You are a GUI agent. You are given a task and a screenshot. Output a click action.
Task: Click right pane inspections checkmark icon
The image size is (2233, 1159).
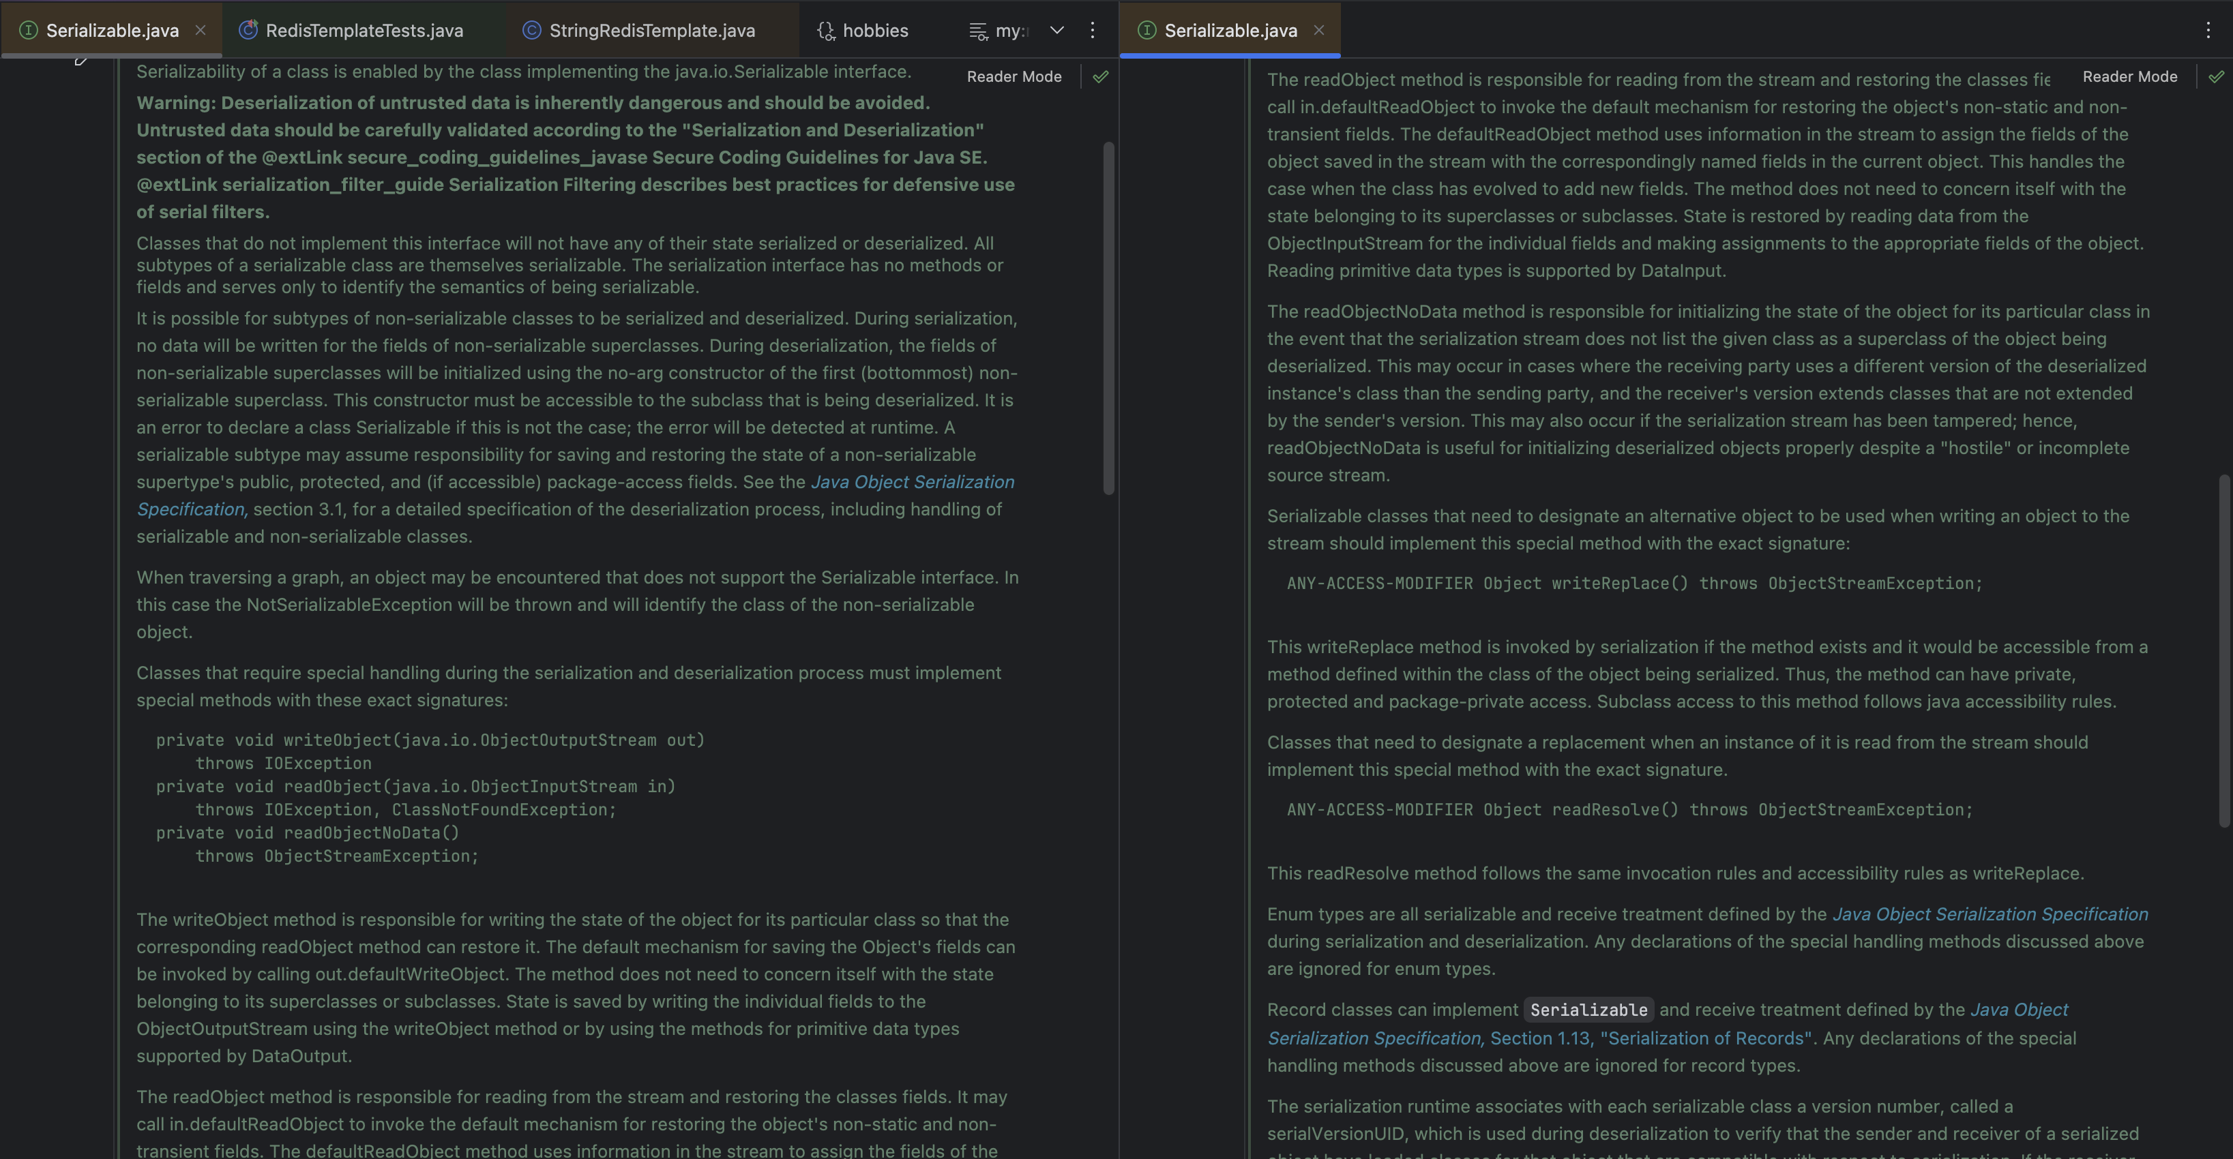coord(2216,76)
